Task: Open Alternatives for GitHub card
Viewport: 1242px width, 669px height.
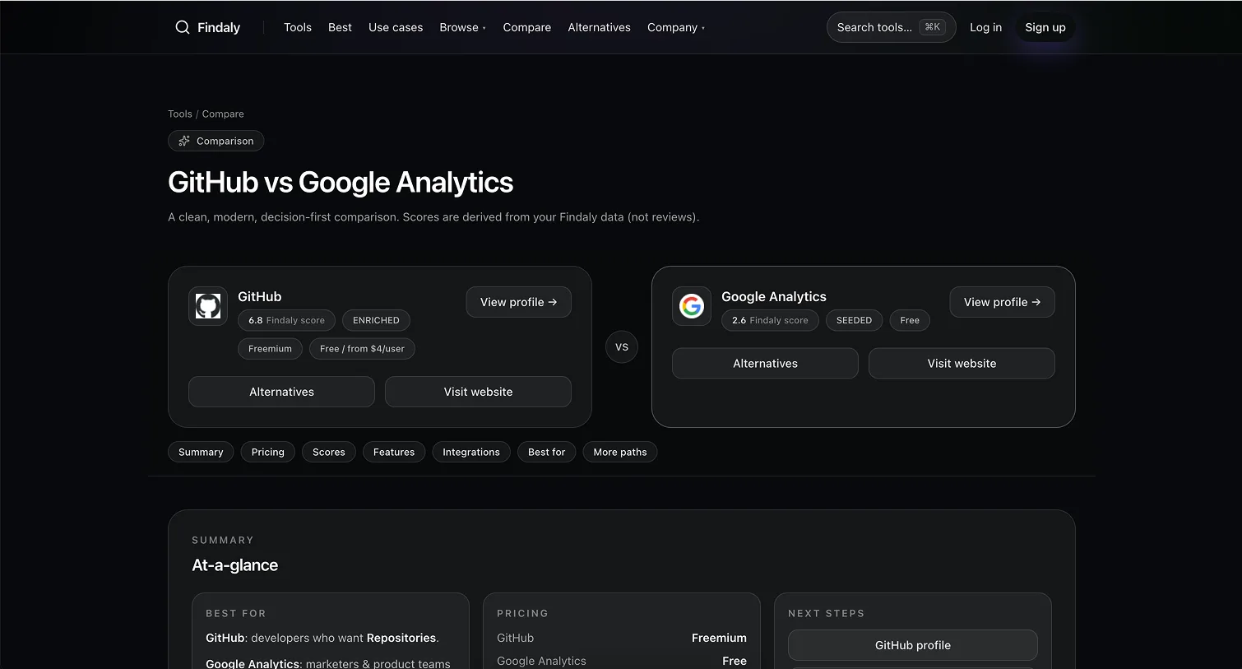Action: click(281, 392)
